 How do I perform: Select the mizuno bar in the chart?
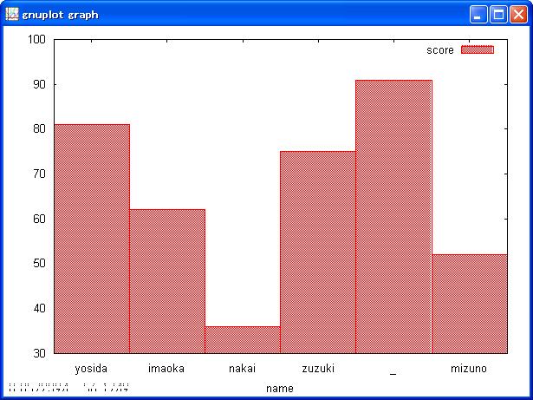469,304
